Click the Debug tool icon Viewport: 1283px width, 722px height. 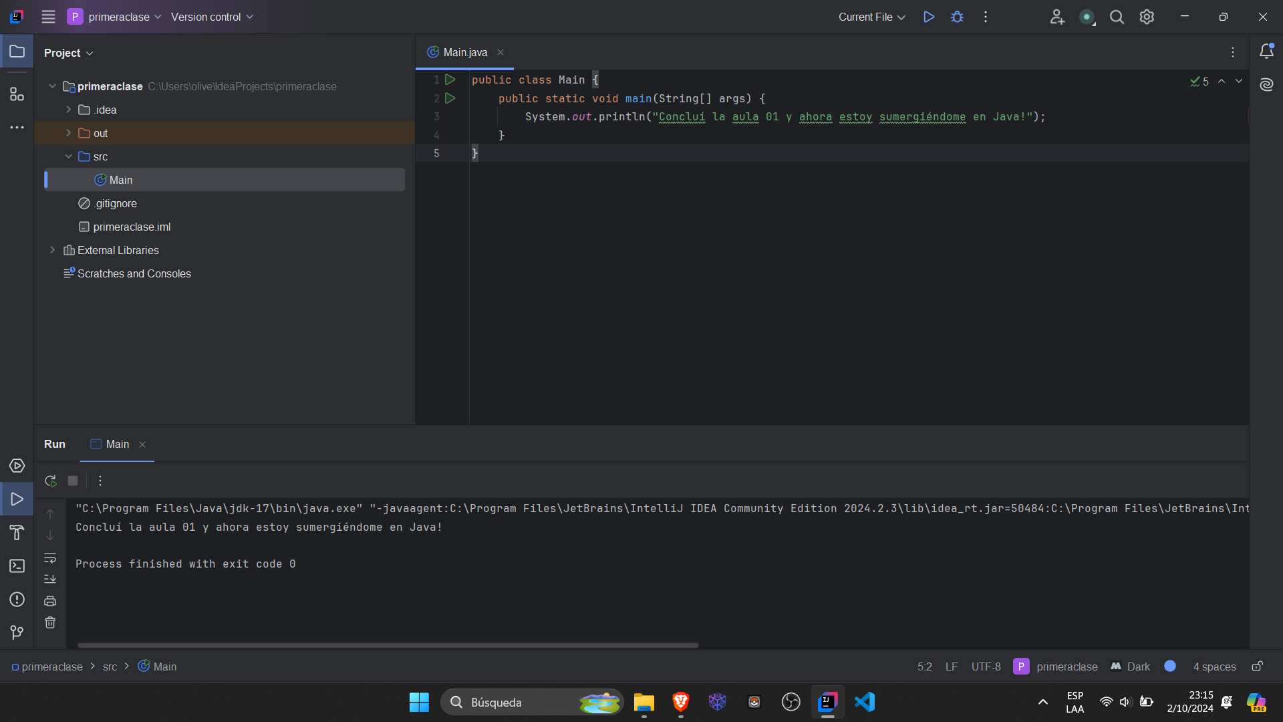click(x=957, y=17)
